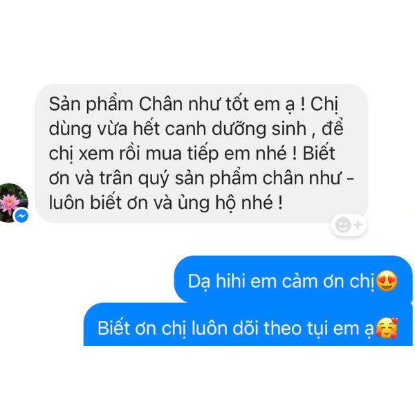Click the word 'hihi' in blue message
Image resolution: width=415 pixels, height=415 pixels.
click(230, 281)
